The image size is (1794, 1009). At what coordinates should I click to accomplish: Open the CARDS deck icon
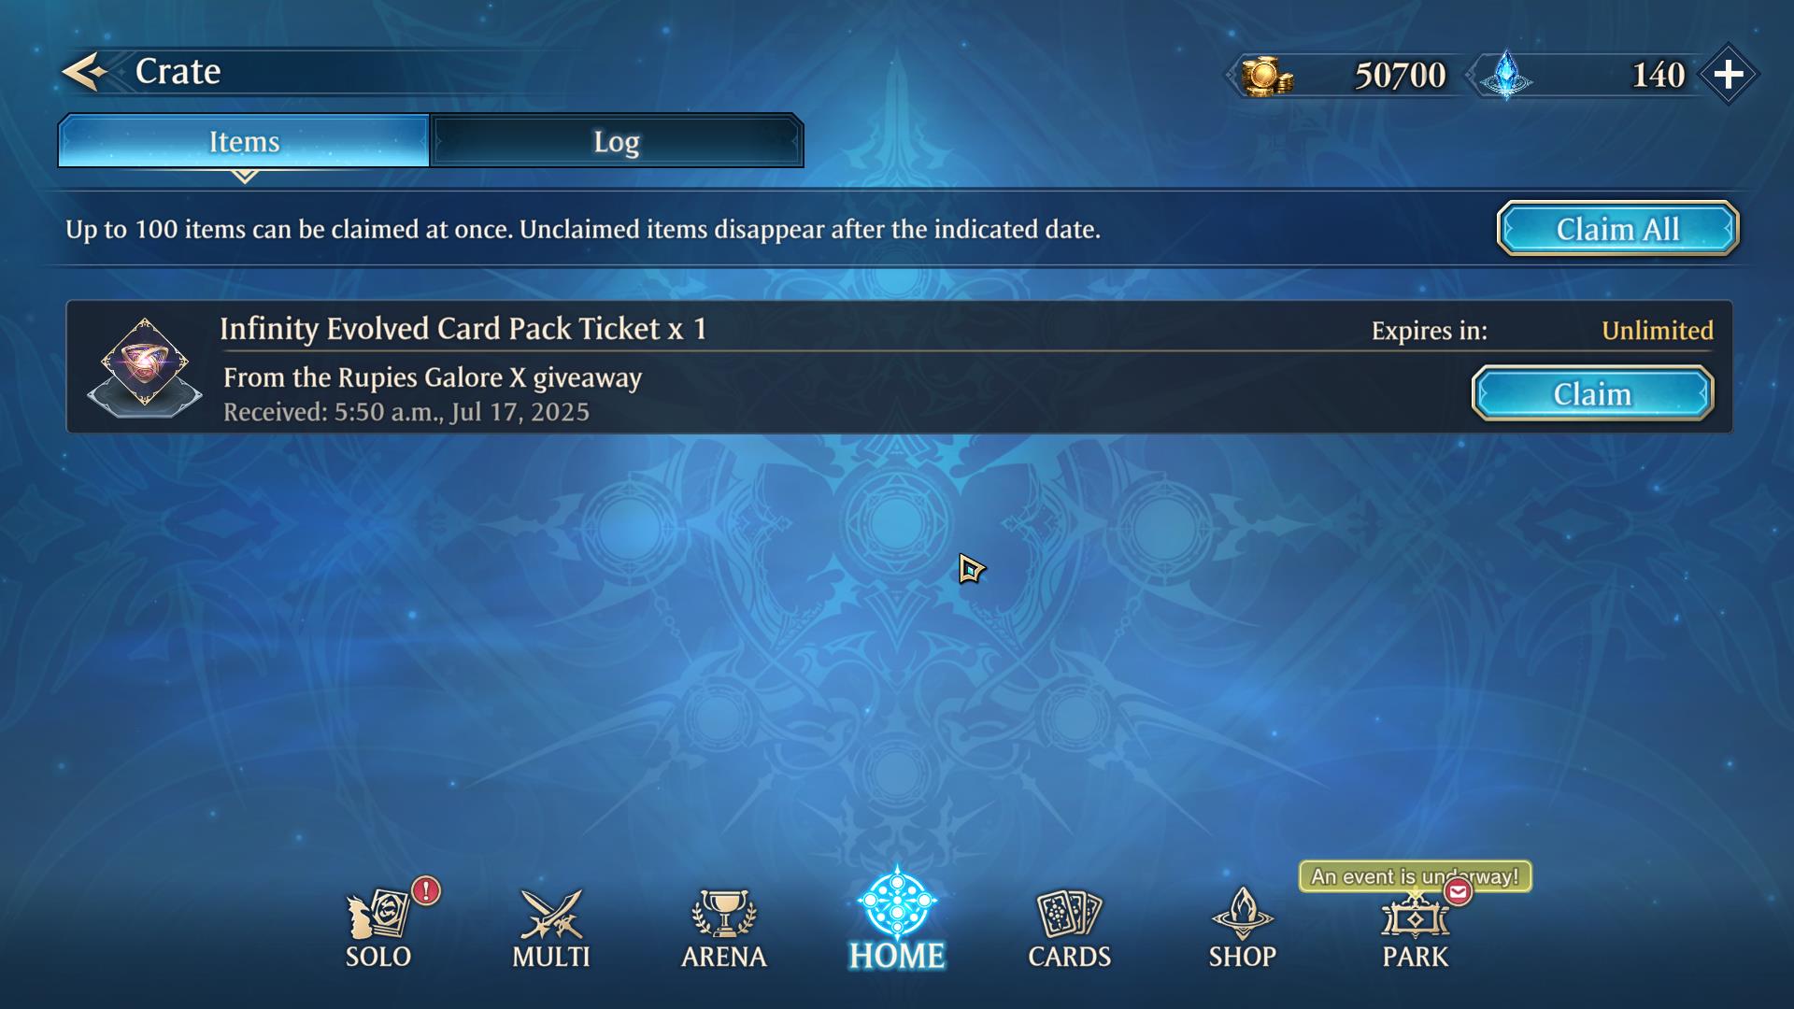[1070, 914]
